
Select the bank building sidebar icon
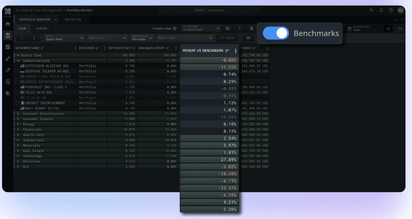click(8, 35)
